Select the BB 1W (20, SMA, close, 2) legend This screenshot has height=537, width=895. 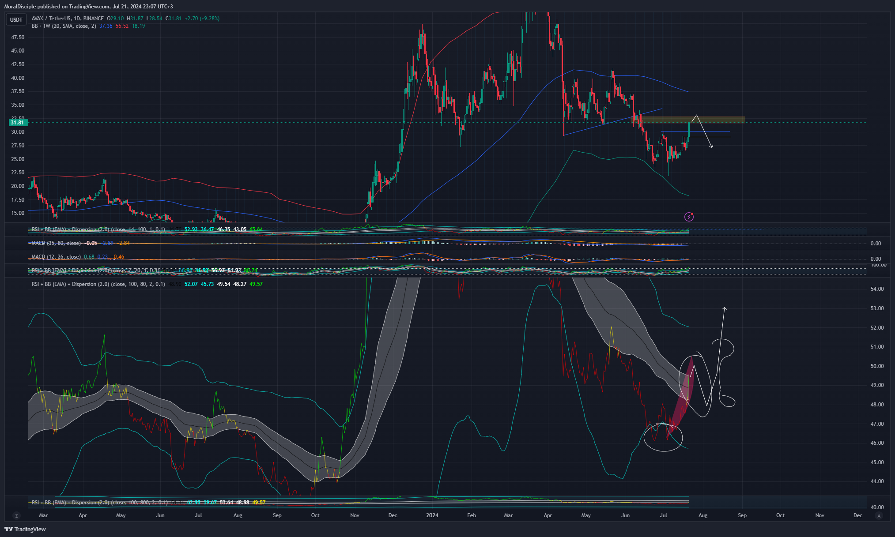[x=64, y=26]
